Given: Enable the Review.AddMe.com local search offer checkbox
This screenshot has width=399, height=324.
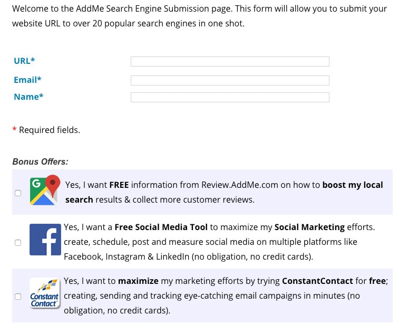Looking at the screenshot, I should click(x=18, y=193).
